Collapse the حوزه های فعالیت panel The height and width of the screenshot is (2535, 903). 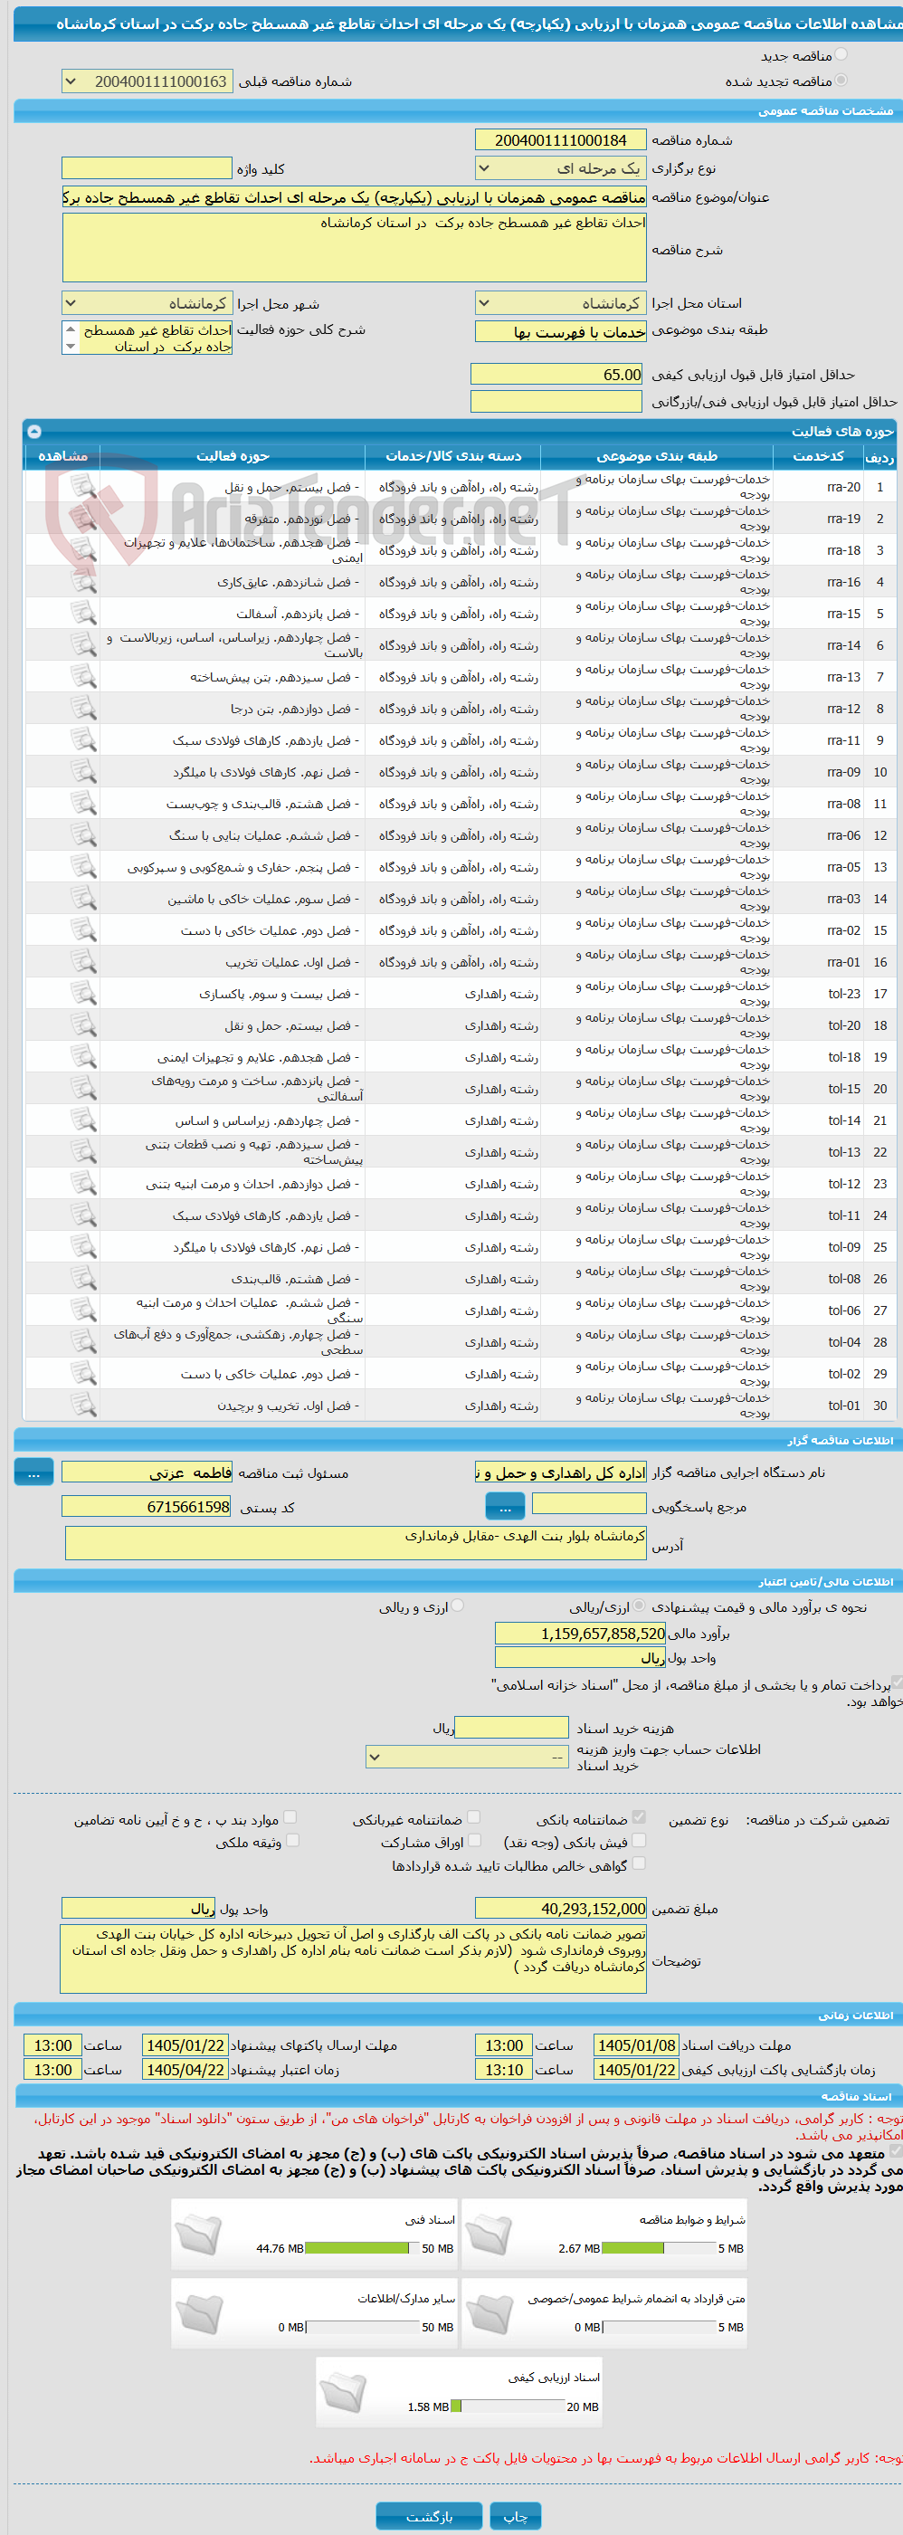[34, 431]
